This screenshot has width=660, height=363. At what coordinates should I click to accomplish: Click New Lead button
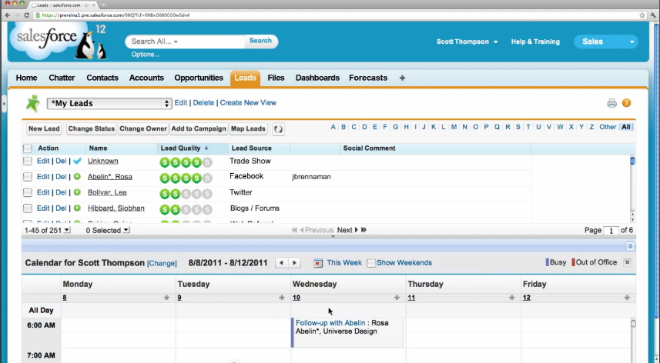(x=44, y=128)
